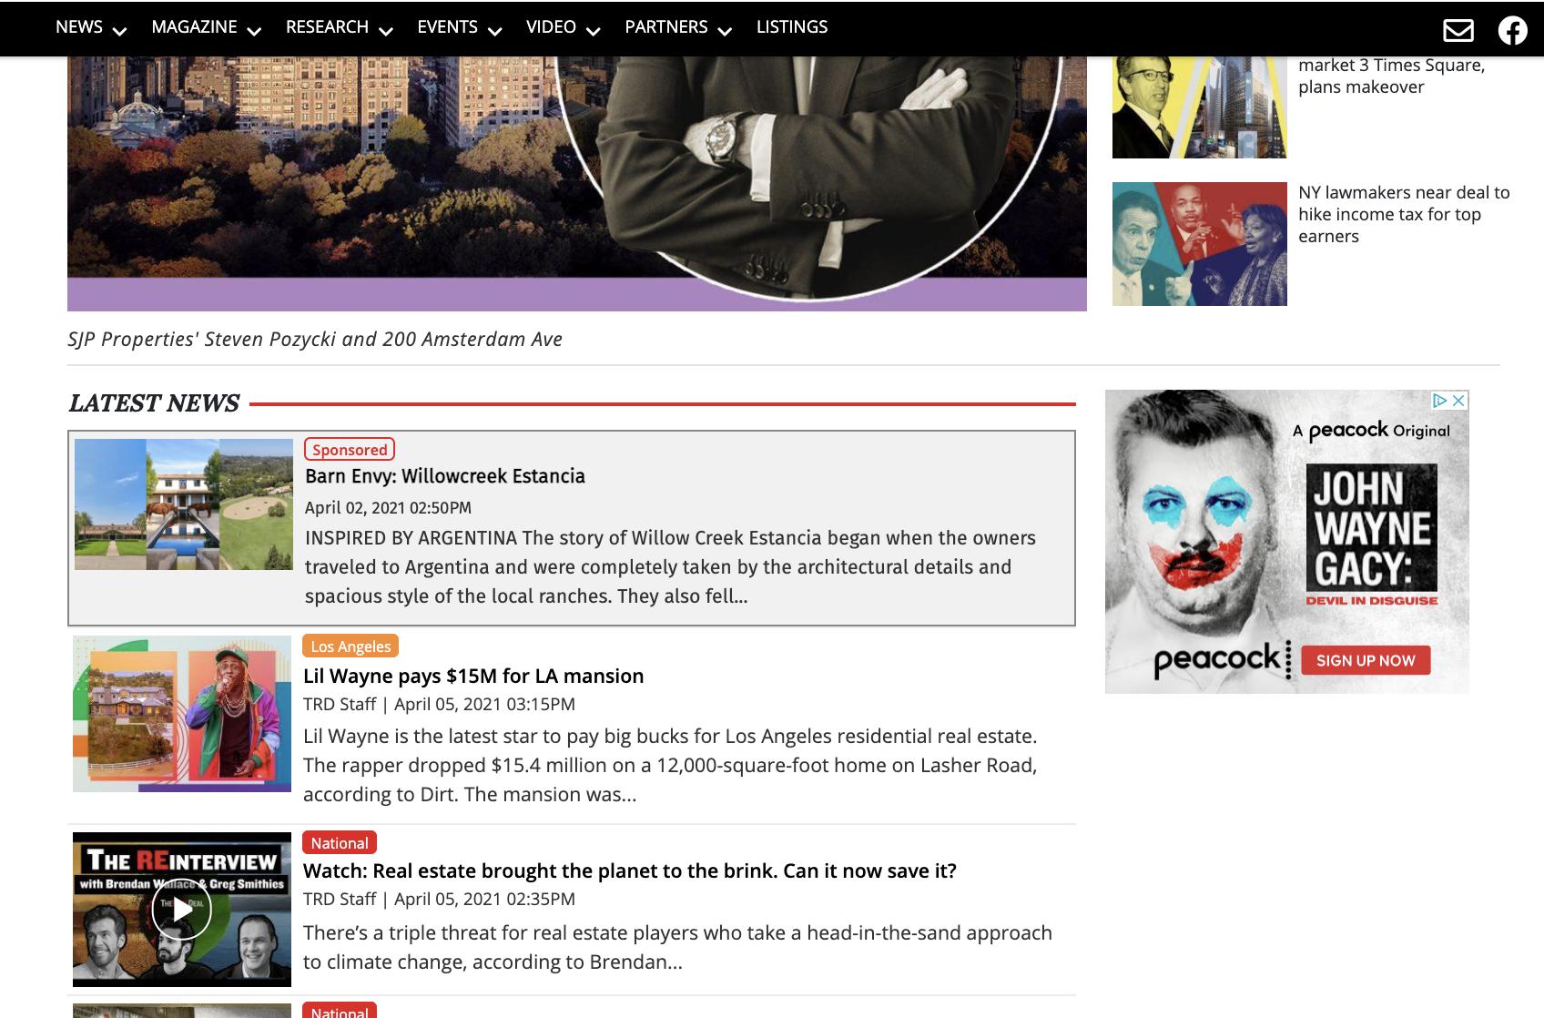Open the Video menu item

coord(551,26)
